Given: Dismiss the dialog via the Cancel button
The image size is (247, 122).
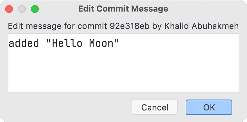Looking at the screenshot, I should click(x=155, y=107).
